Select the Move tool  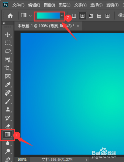pos(8,35)
